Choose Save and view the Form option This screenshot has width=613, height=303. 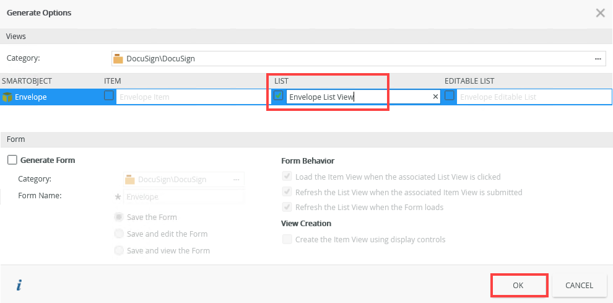click(119, 250)
